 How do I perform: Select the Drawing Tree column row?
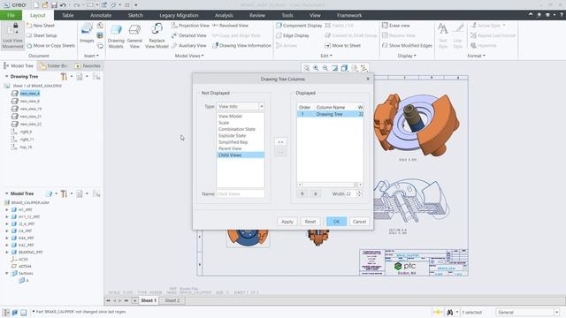pos(330,114)
